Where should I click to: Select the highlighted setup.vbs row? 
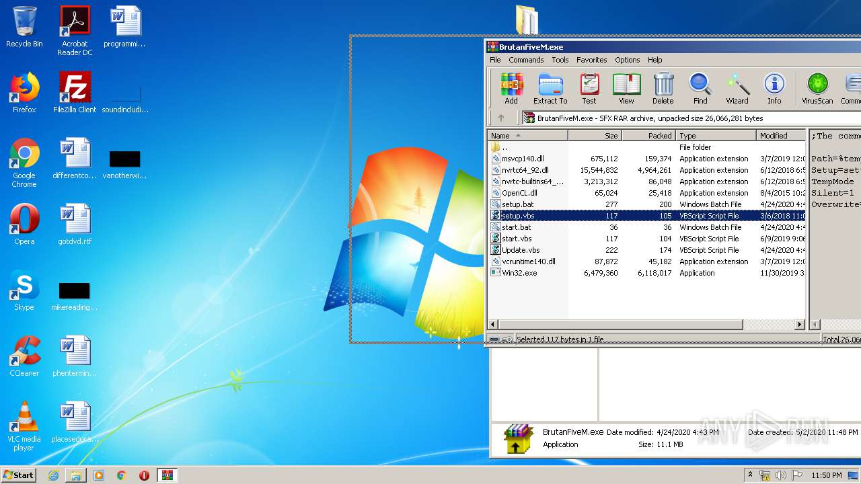(646, 216)
